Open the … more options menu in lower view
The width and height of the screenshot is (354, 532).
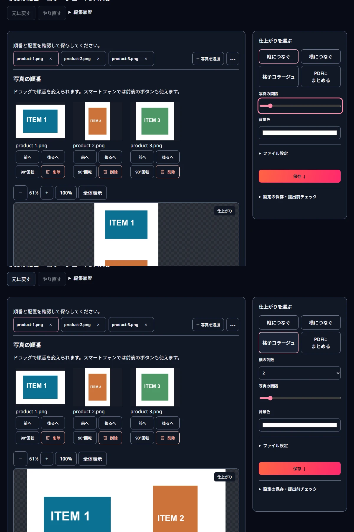(233, 325)
